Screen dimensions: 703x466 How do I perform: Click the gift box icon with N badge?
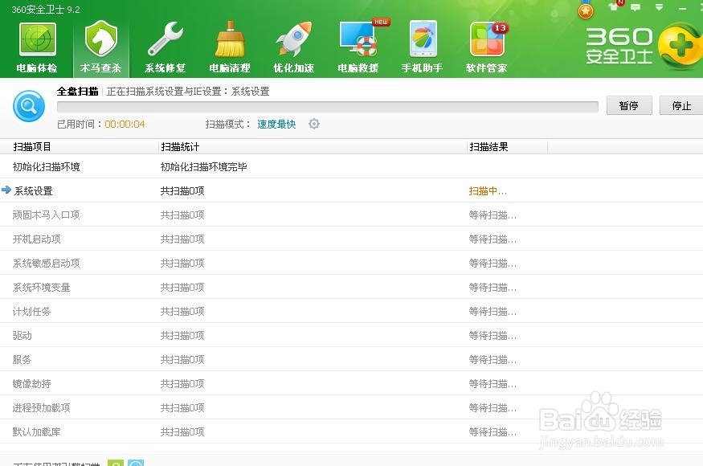613,7
